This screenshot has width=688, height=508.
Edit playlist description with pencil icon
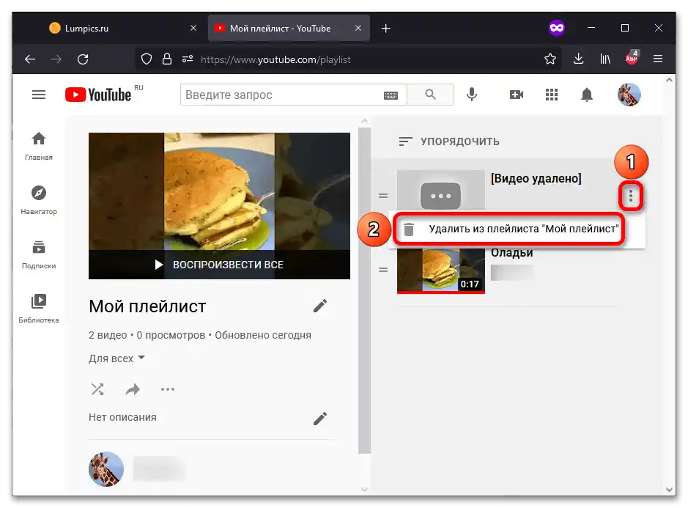[320, 419]
